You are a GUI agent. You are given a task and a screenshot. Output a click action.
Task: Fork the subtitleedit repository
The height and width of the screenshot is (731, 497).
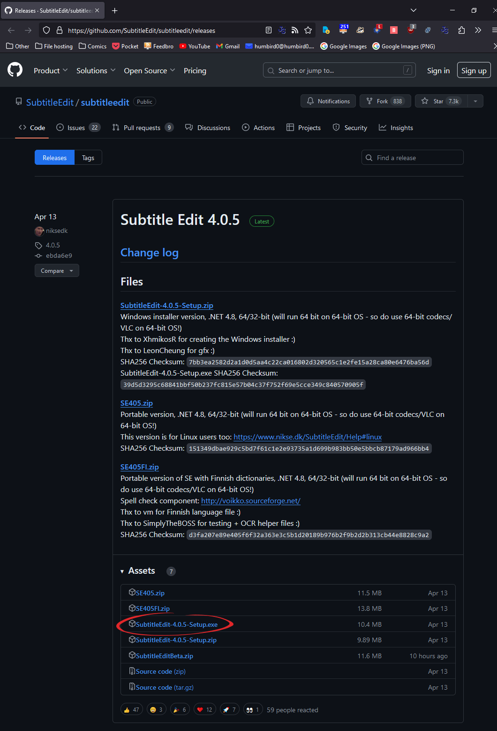384,101
